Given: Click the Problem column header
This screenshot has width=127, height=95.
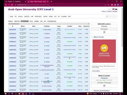Looking at the screenshot, I should click(47, 26).
